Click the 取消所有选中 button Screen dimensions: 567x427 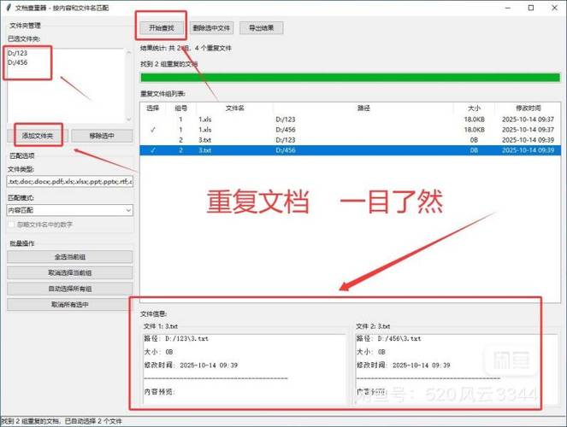(70, 304)
